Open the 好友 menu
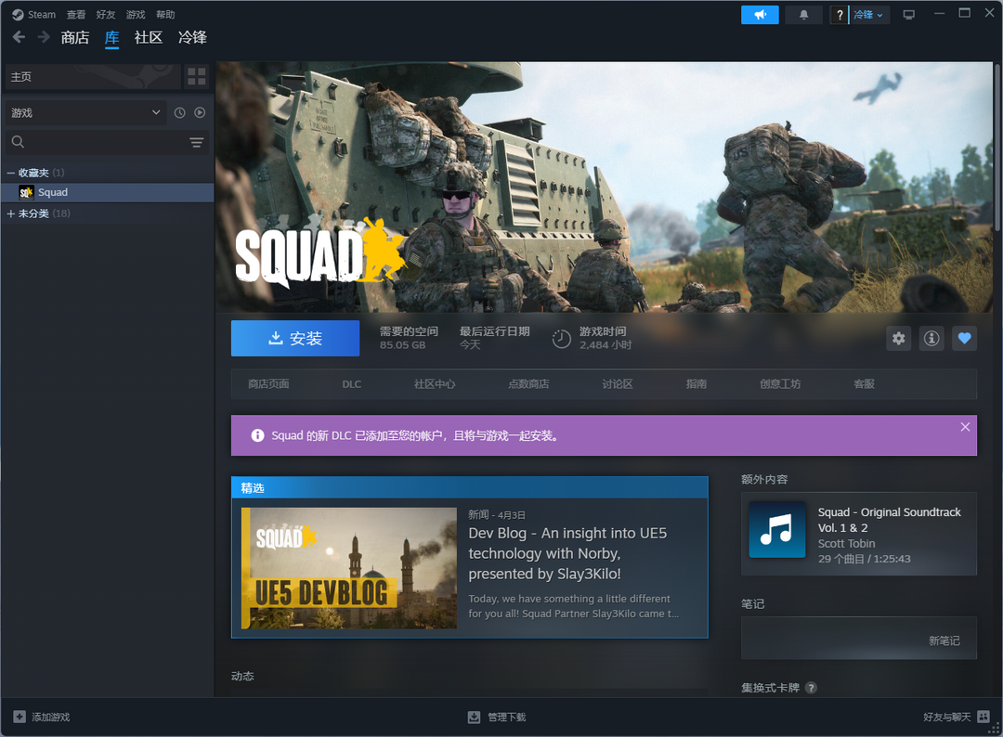Image resolution: width=1003 pixels, height=737 pixels. click(106, 15)
